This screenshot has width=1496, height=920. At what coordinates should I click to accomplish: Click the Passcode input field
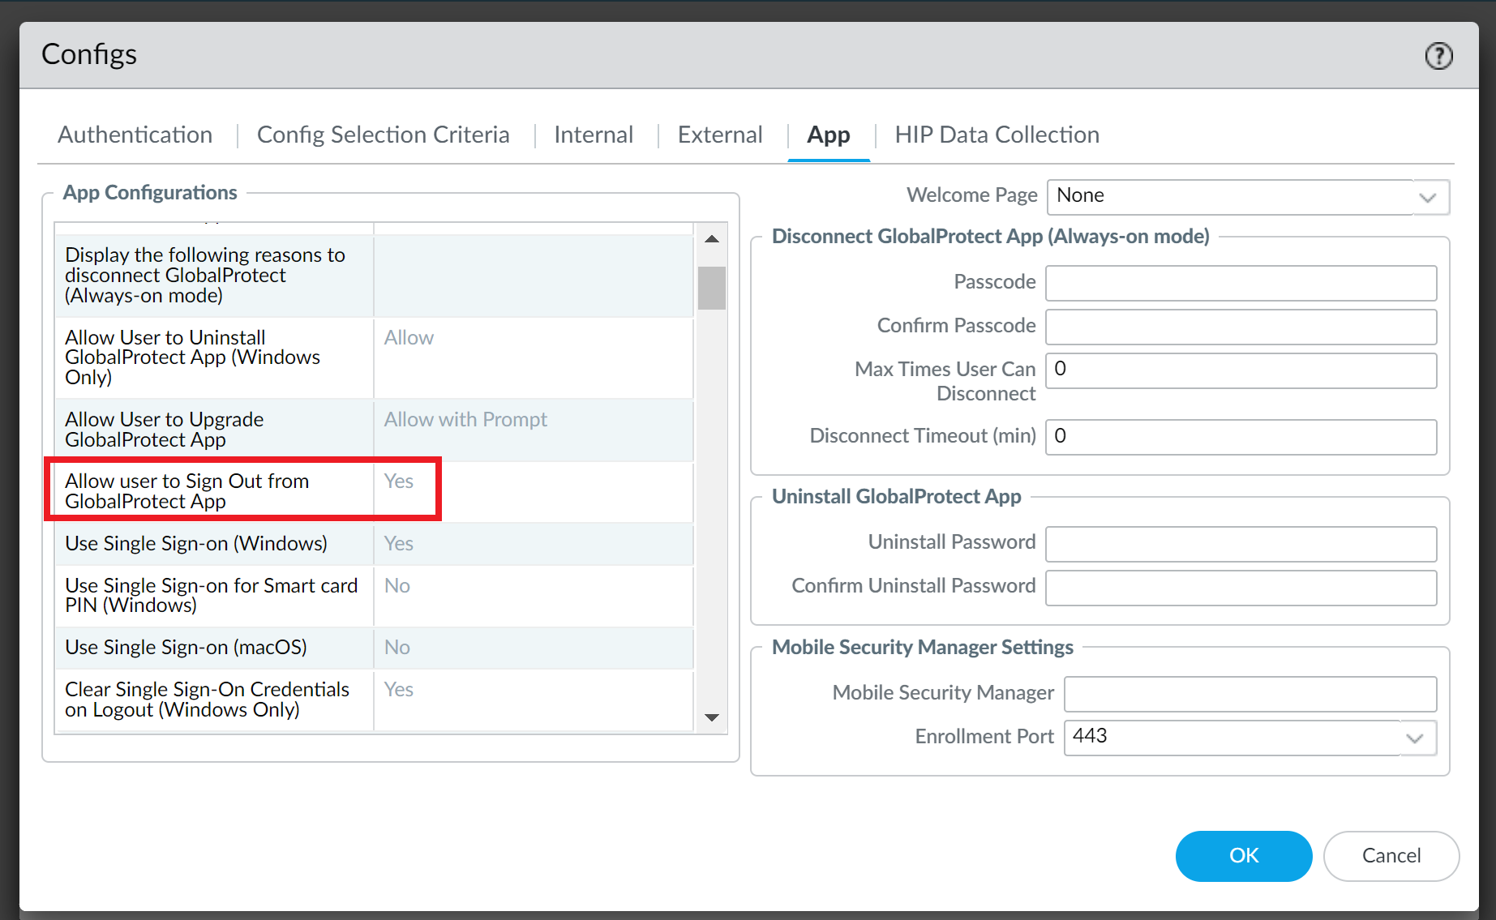click(x=1241, y=283)
